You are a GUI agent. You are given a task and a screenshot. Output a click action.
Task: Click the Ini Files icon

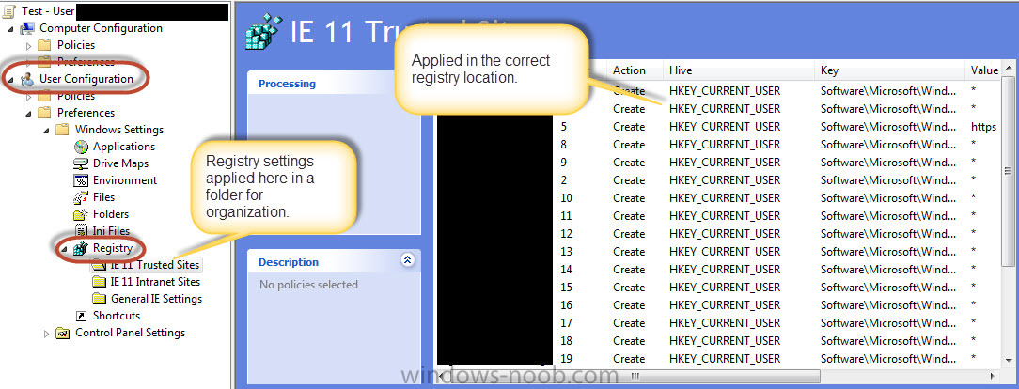tap(81, 231)
